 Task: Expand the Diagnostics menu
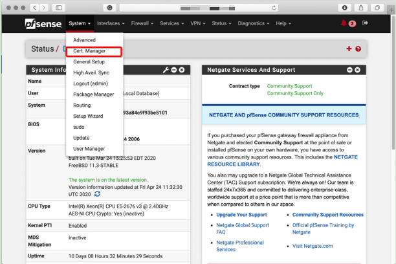[x=253, y=23]
